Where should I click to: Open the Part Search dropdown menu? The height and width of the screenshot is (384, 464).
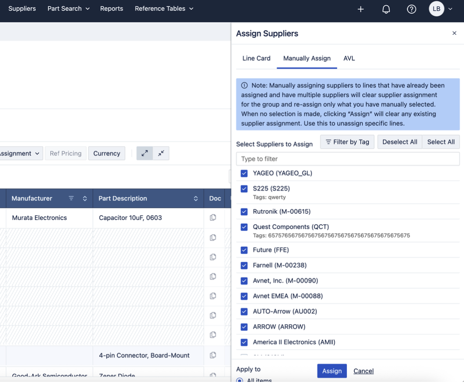click(69, 8)
